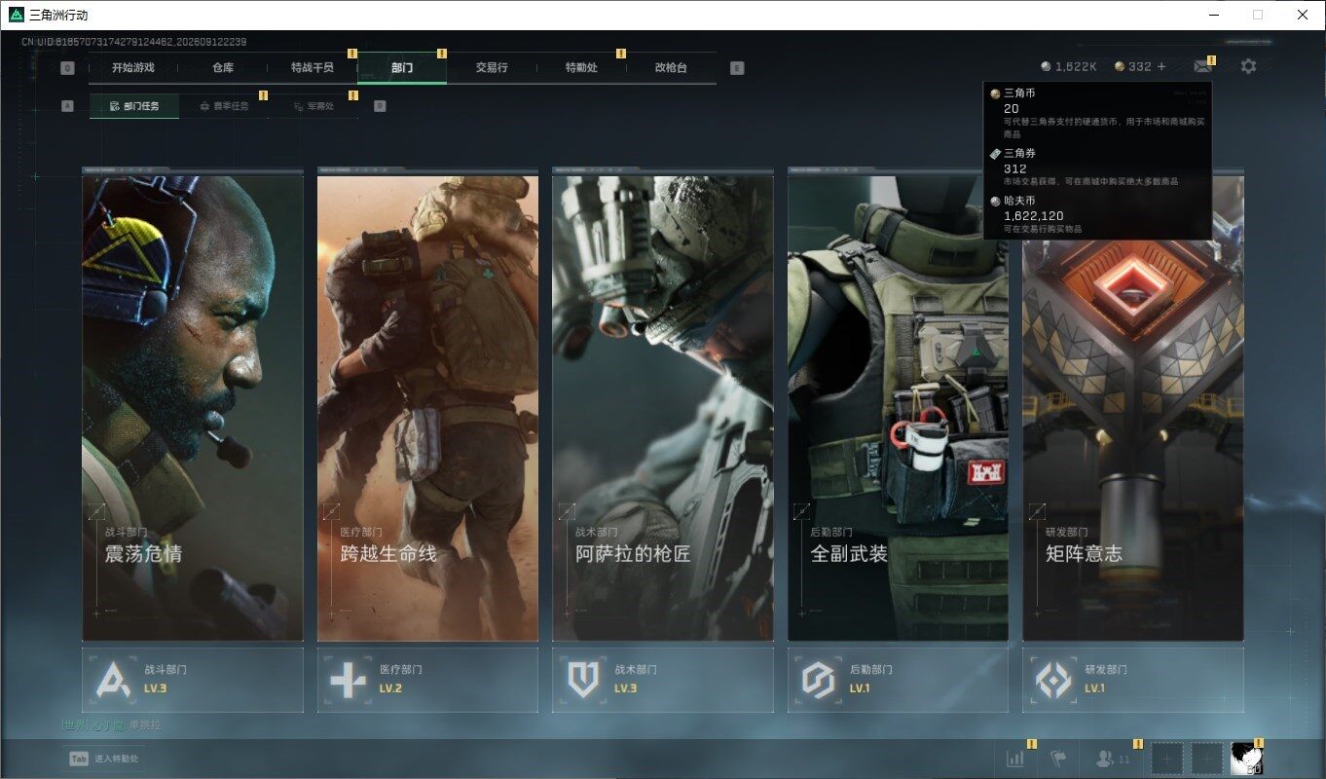The width and height of the screenshot is (1326, 779).
Task: Go to the 交易行 tab
Action: 492,68
